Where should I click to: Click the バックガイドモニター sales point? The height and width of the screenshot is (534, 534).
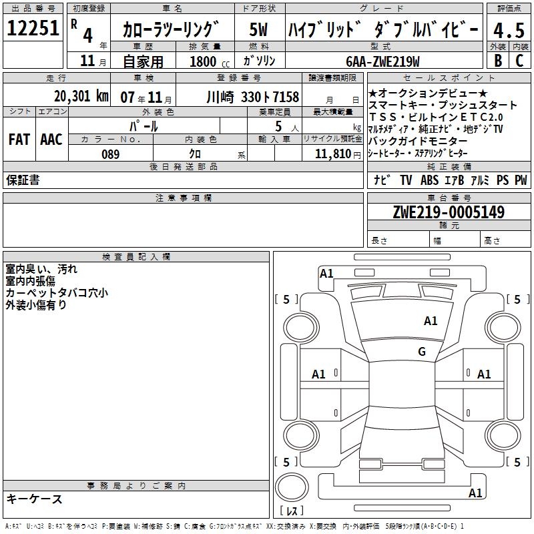point(418,141)
